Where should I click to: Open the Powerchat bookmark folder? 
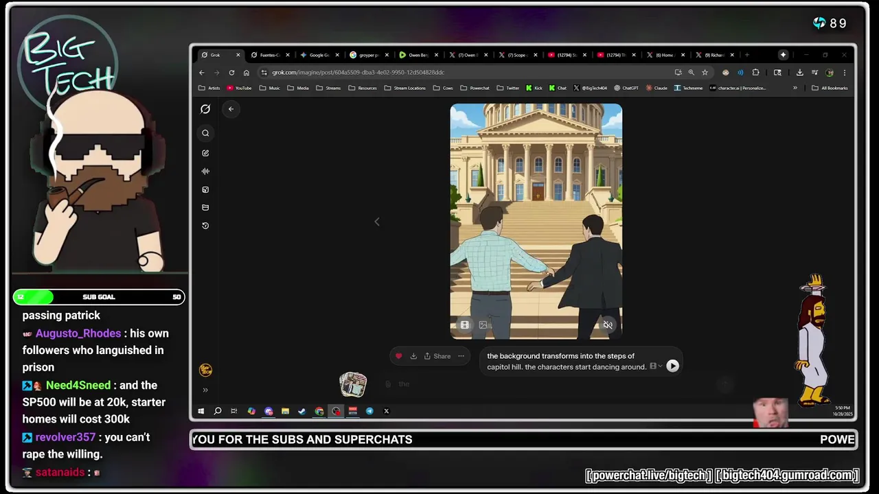tap(475, 88)
